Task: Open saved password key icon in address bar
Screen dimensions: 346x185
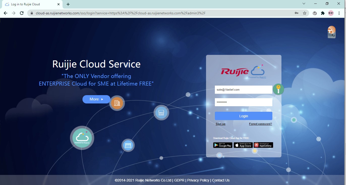Action: (x=297, y=13)
